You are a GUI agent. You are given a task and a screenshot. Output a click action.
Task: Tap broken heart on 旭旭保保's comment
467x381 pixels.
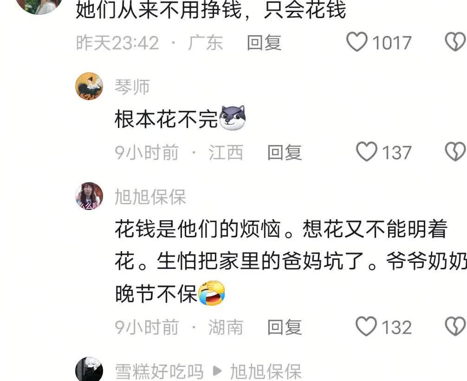point(456,327)
